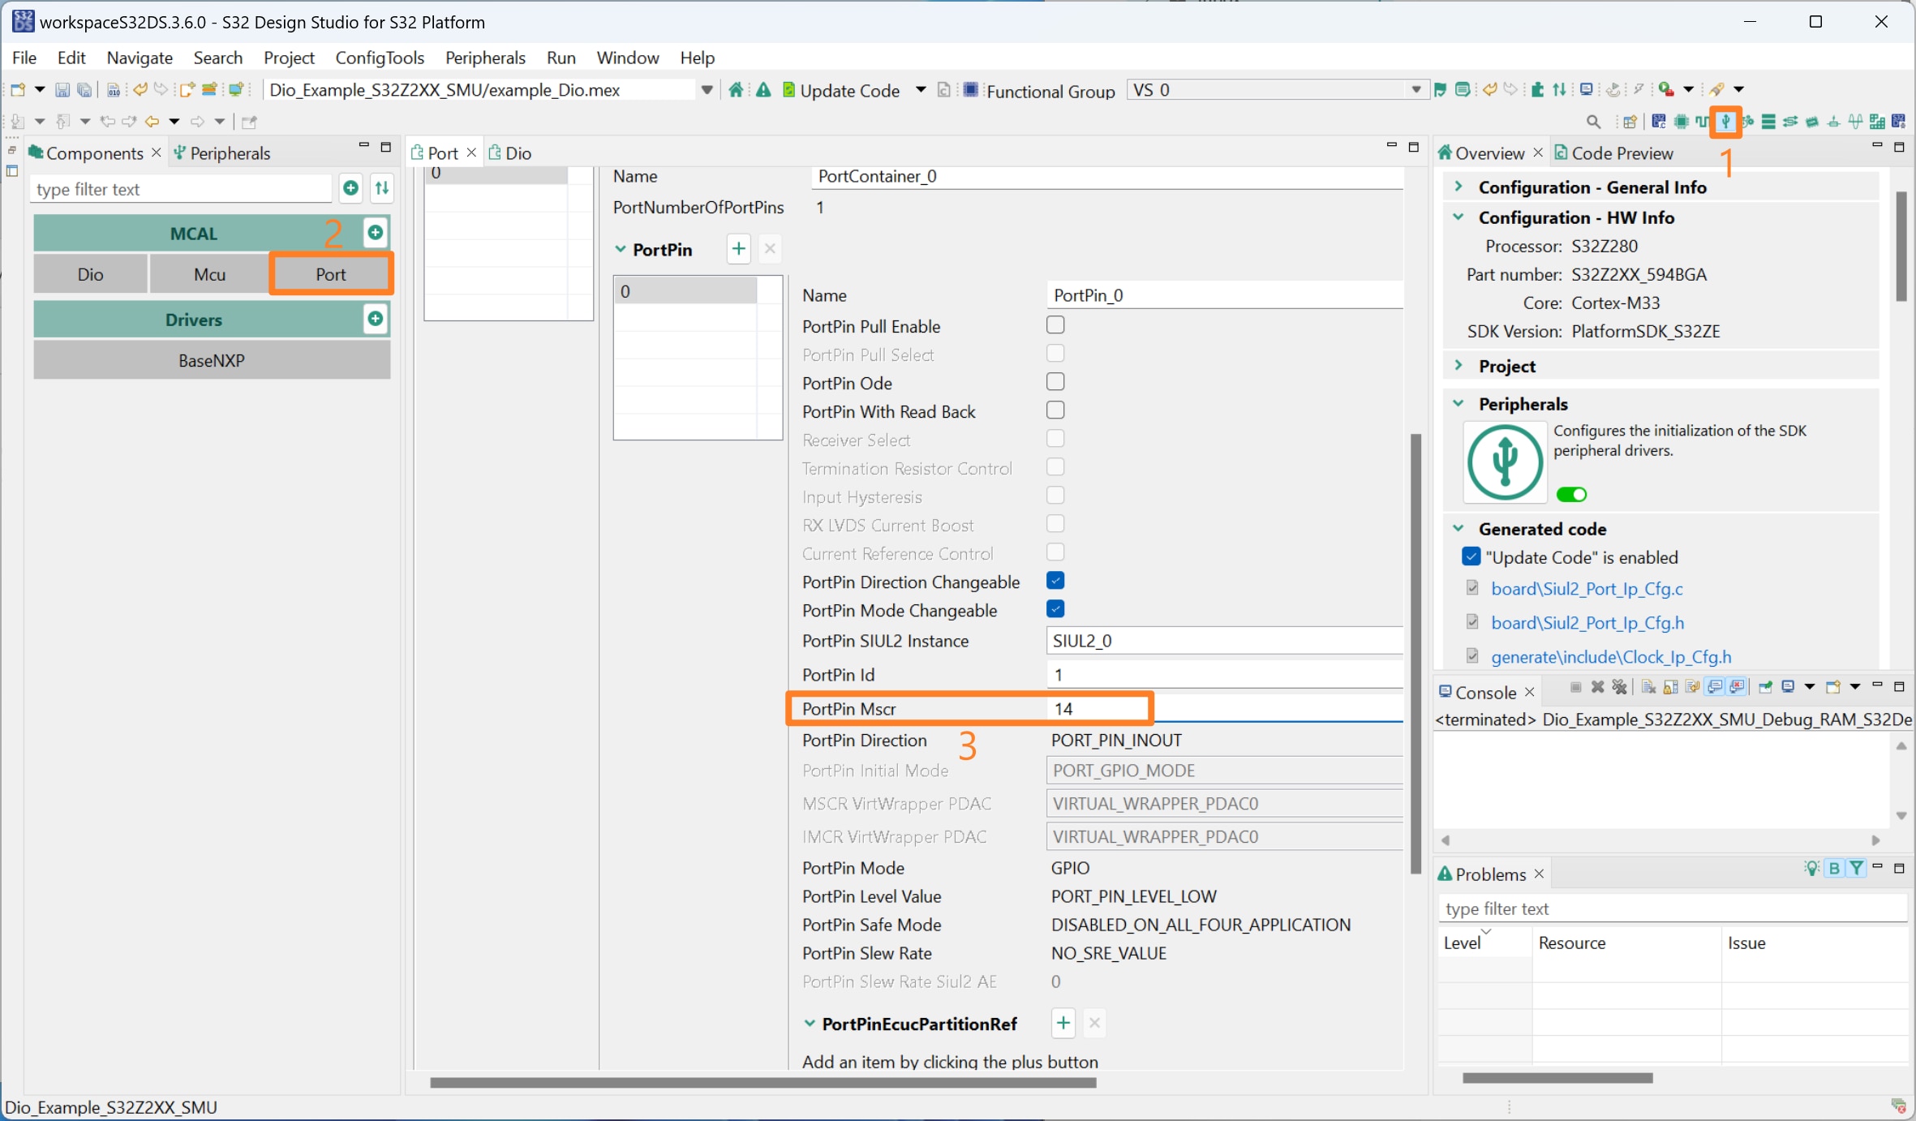The image size is (1916, 1121).
Task: Click the search magnifier toolbar icon
Action: tap(1593, 122)
